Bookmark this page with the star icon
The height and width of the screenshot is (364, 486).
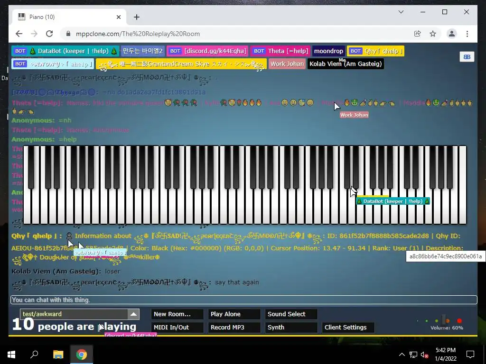click(x=433, y=34)
